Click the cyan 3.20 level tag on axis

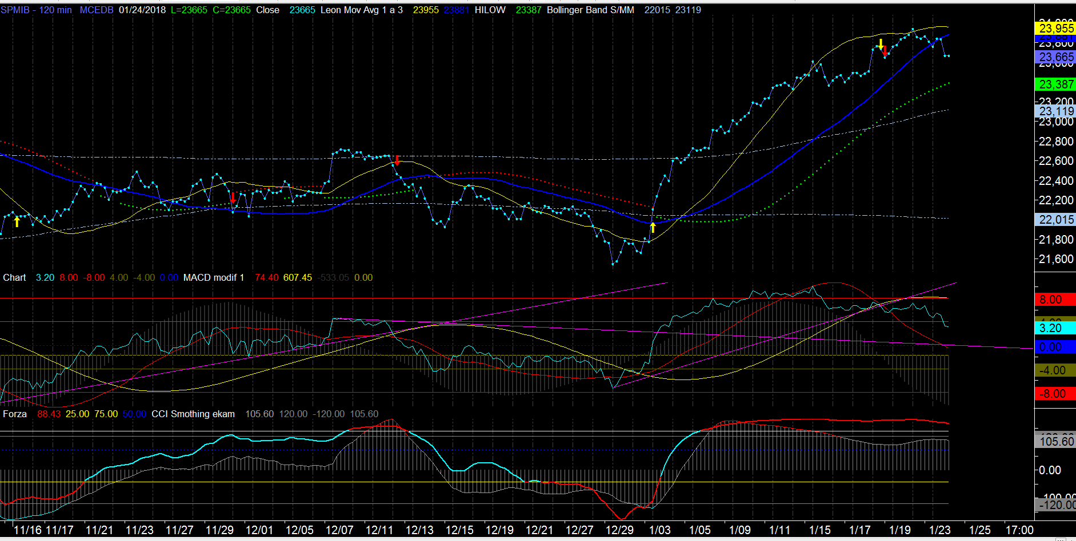pos(1055,328)
